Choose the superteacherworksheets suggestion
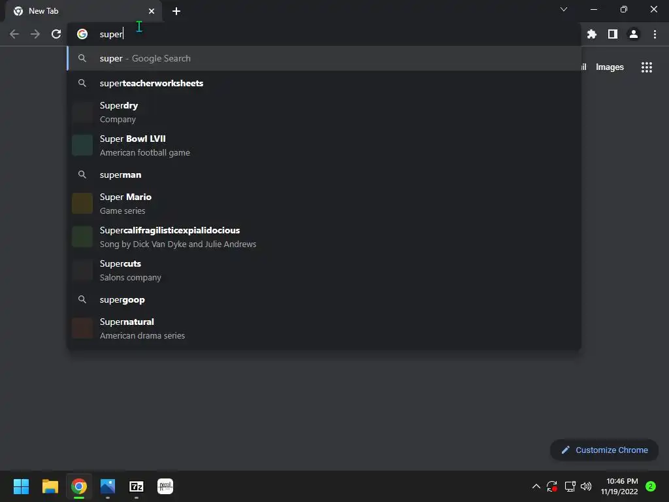 pyautogui.click(x=324, y=83)
